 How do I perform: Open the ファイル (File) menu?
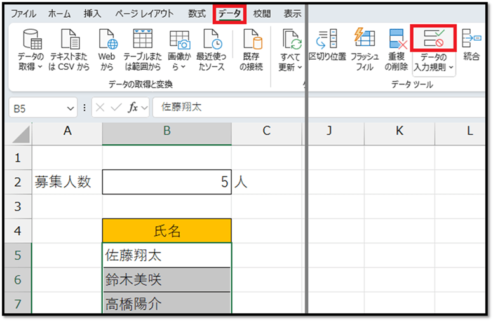point(24,13)
